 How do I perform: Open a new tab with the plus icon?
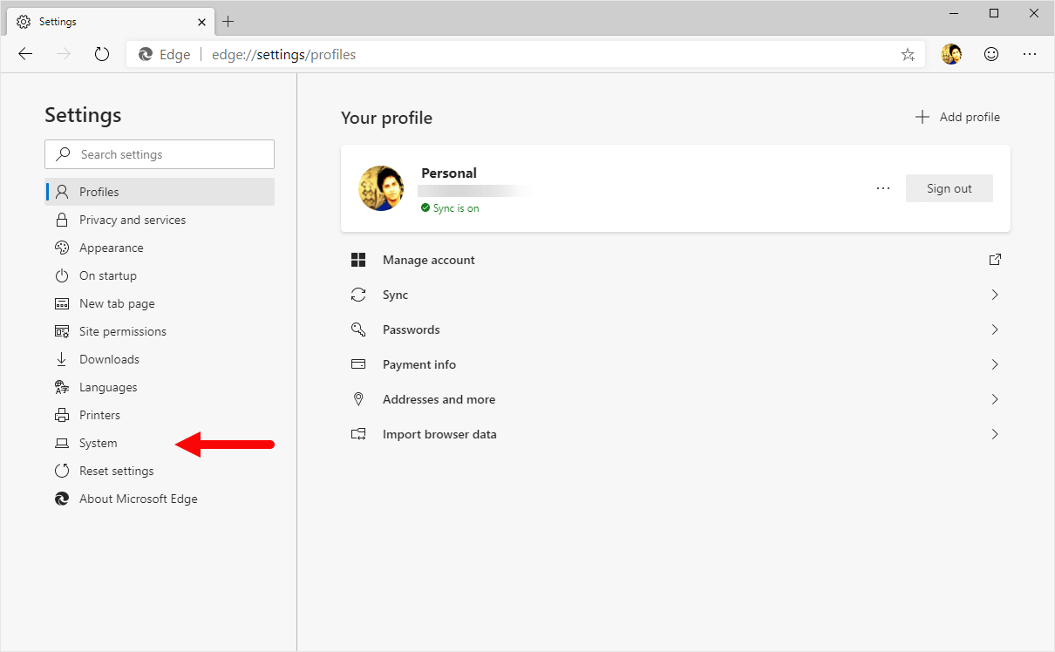coord(228,21)
